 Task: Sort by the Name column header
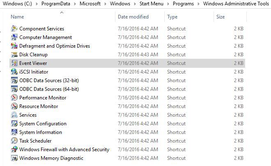point(17,17)
